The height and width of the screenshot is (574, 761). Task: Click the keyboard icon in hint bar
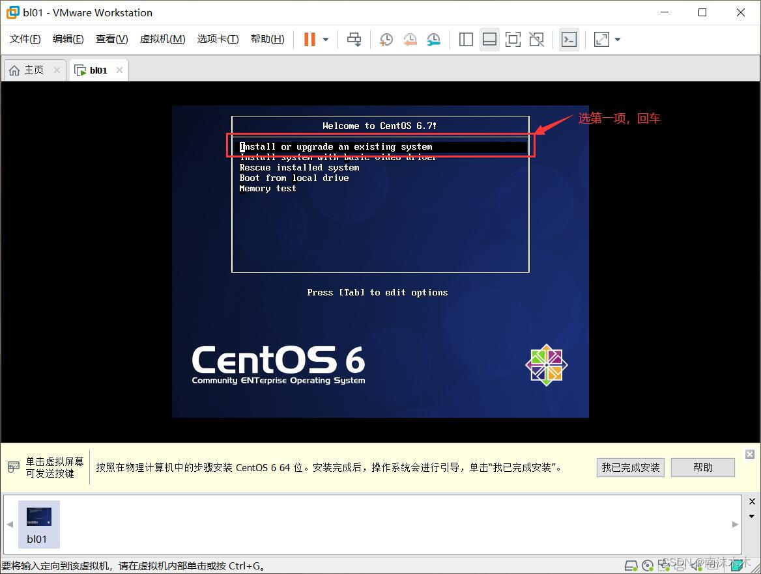click(x=14, y=467)
